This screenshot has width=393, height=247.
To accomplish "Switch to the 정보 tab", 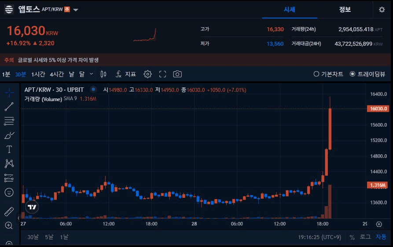I will [345, 10].
